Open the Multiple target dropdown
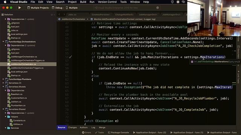 (x=72, y=7)
